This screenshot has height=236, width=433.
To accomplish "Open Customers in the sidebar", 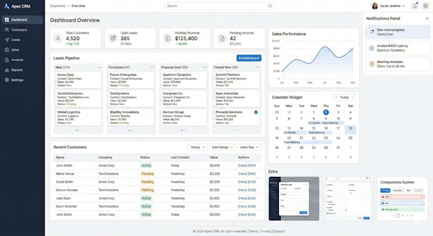I will coord(22,30).
